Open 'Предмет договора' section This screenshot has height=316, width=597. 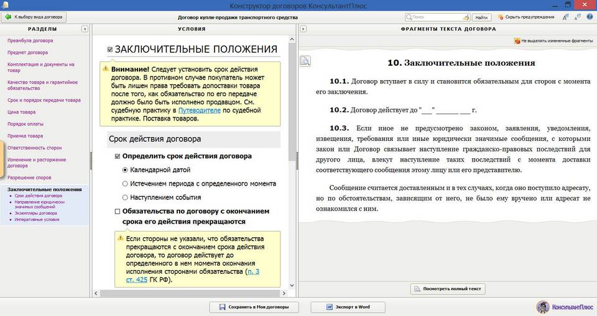tap(27, 53)
